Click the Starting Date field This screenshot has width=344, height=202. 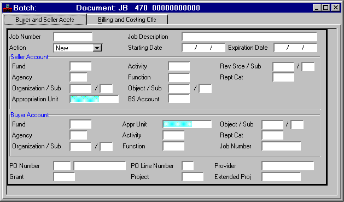203,48
